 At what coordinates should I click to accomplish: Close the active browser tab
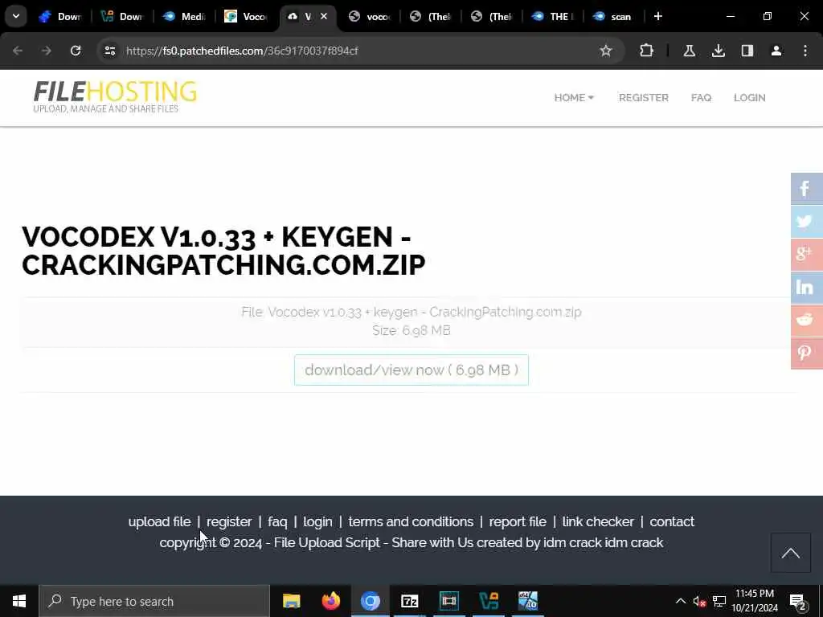point(324,16)
